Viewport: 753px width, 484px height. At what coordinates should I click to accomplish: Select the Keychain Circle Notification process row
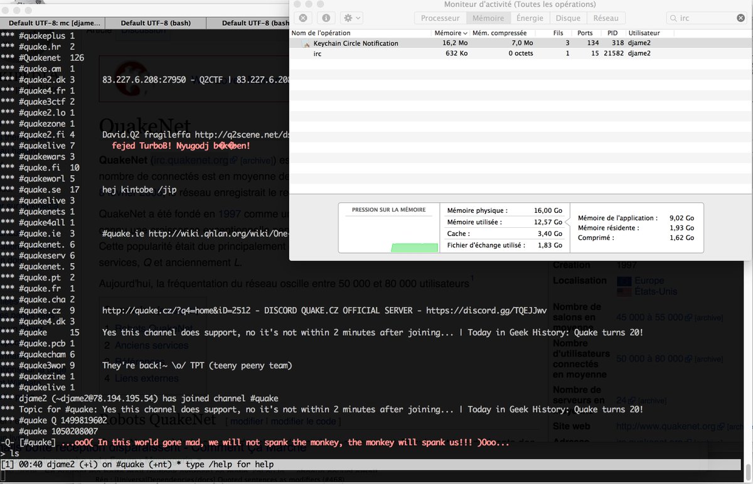(x=521, y=43)
